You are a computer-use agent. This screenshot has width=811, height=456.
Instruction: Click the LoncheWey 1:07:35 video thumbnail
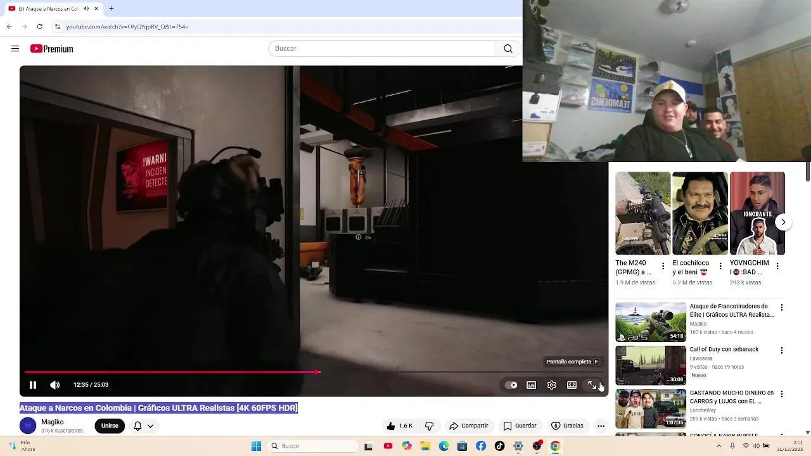point(651,408)
